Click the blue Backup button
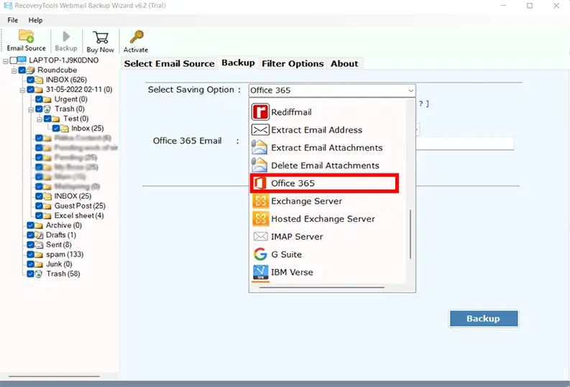 483,318
